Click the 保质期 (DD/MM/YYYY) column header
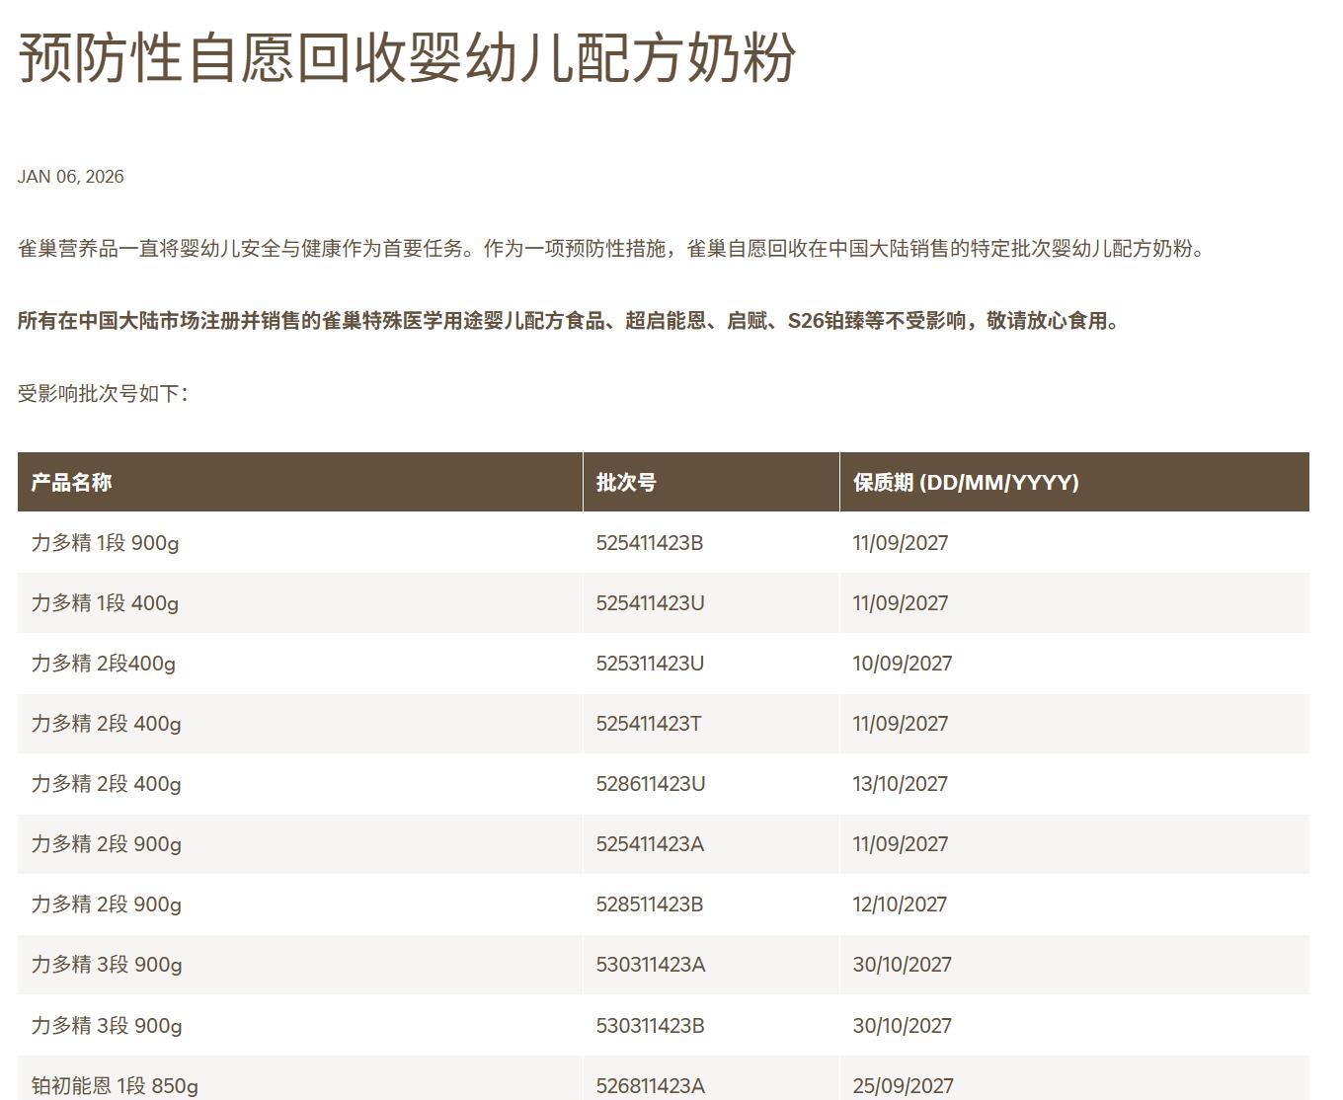The width and height of the screenshot is (1343, 1100). (x=965, y=482)
